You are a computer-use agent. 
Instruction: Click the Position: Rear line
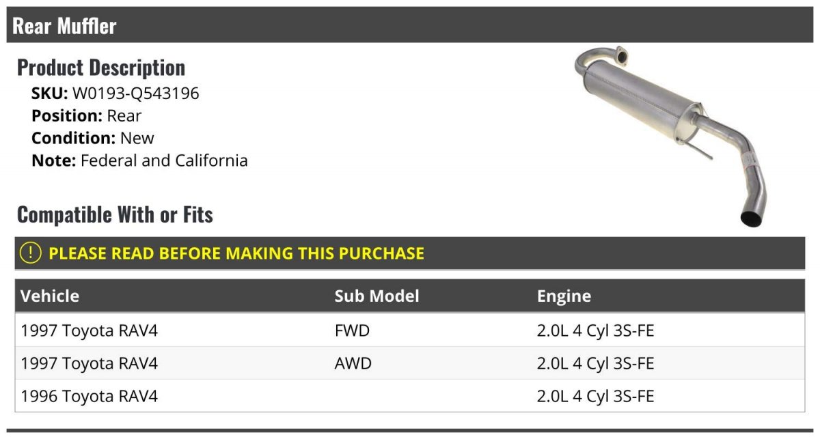click(x=87, y=115)
